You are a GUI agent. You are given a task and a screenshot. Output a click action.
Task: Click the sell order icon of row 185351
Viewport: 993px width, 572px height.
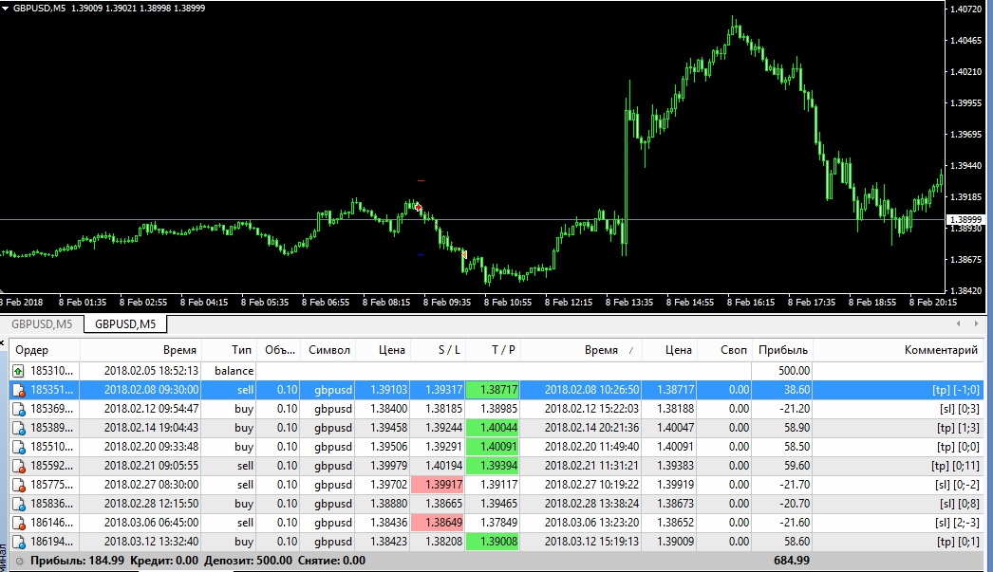coord(18,390)
